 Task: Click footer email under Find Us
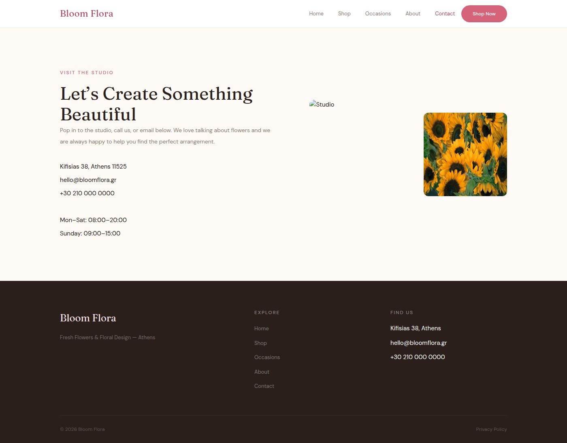tap(418, 343)
